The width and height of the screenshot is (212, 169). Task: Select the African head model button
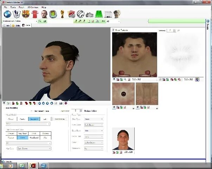[x=11, y=119]
